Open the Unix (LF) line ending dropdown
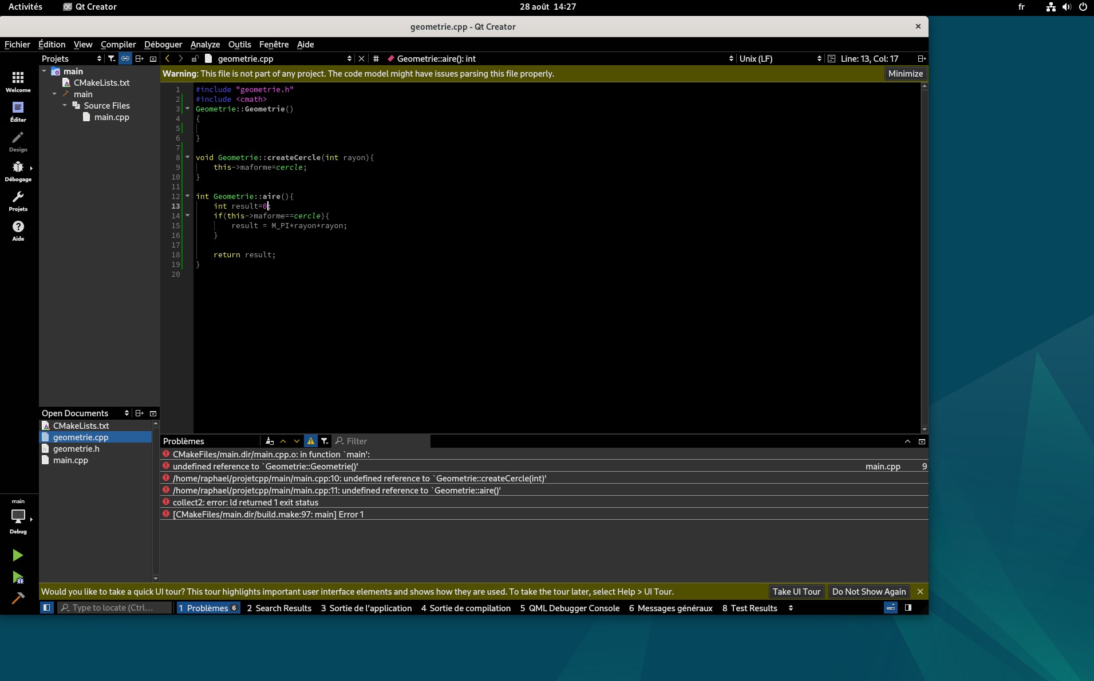 (x=780, y=58)
